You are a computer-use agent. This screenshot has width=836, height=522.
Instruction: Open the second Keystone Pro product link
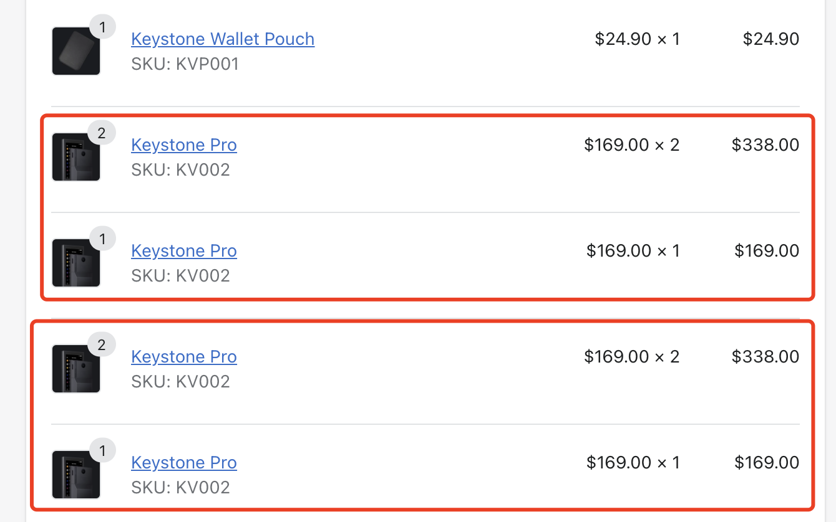pyautogui.click(x=183, y=250)
